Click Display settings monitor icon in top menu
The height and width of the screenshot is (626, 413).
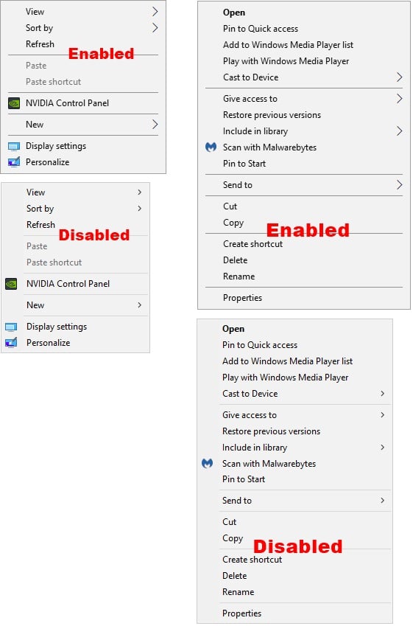14,147
